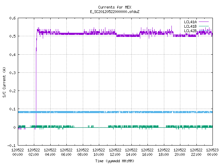Click x-axis tick 120522 06:00
The width and height of the screenshot is (219, 164).
click(66, 152)
